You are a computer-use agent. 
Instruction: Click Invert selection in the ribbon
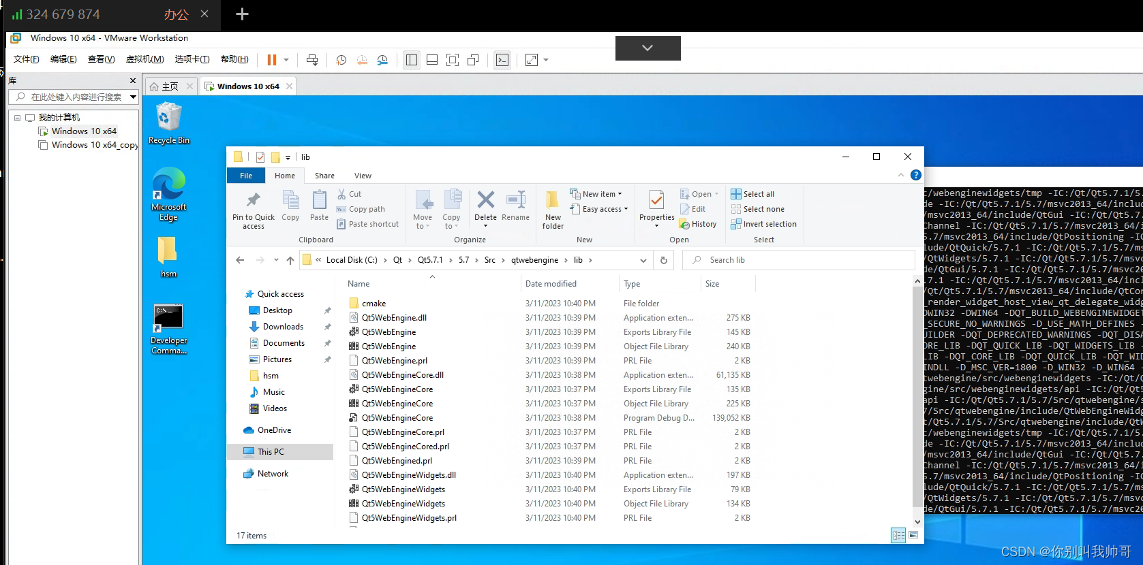tap(763, 224)
